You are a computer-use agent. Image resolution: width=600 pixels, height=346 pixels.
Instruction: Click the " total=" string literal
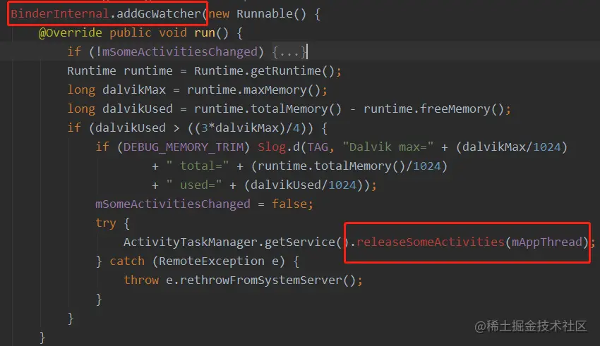pos(198,166)
